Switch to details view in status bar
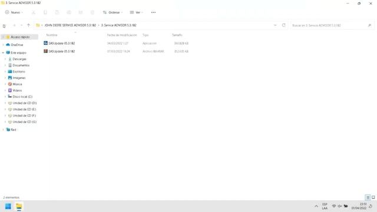The width and height of the screenshot is (377, 212). [368, 198]
